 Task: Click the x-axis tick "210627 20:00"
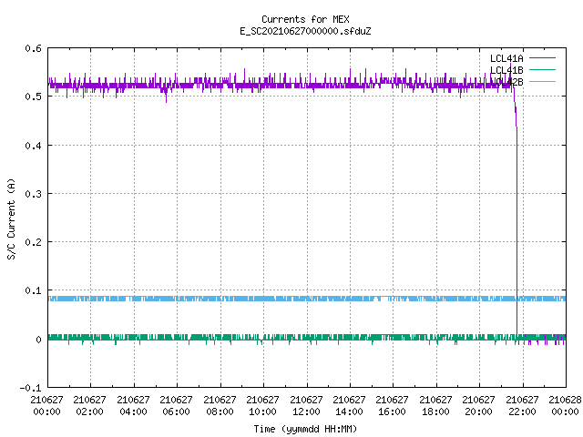(x=478, y=405)
